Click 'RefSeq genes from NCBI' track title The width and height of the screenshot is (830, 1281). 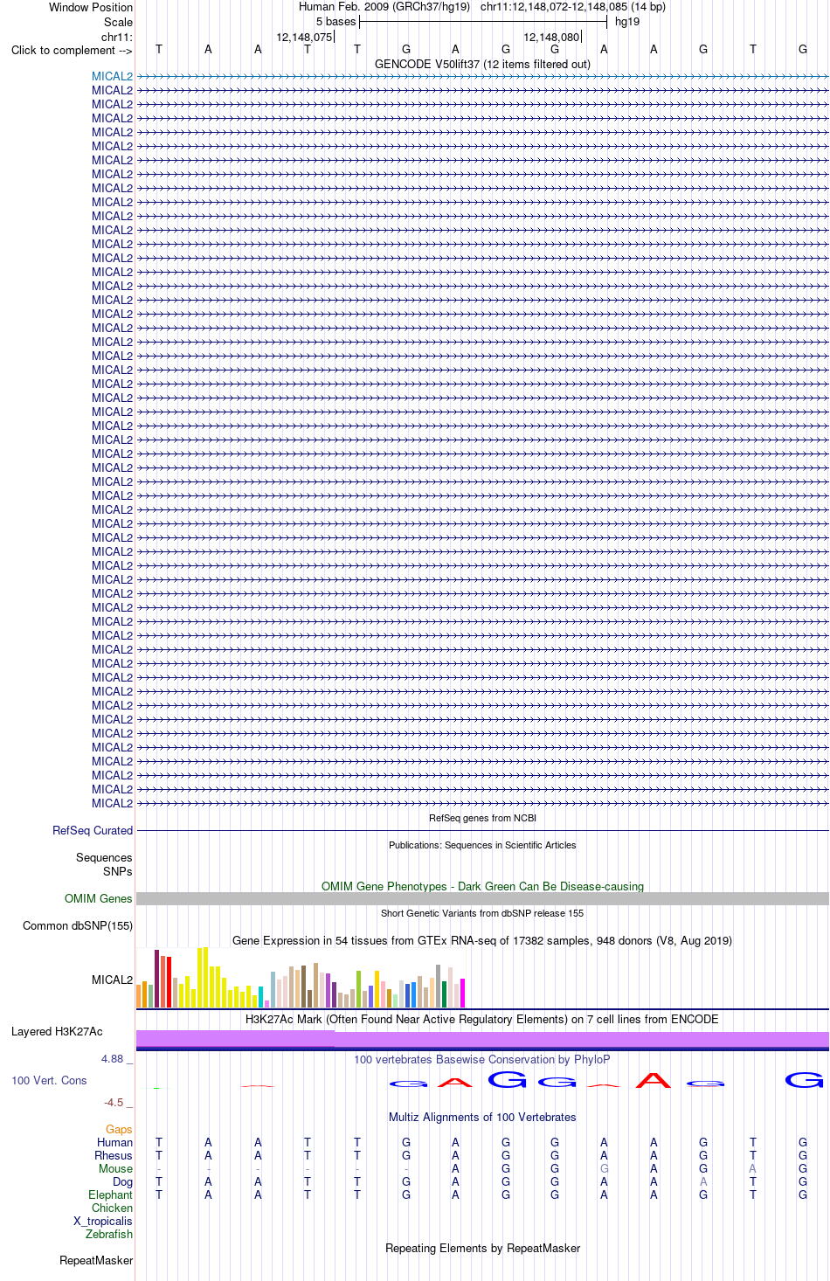coord(482,818)
